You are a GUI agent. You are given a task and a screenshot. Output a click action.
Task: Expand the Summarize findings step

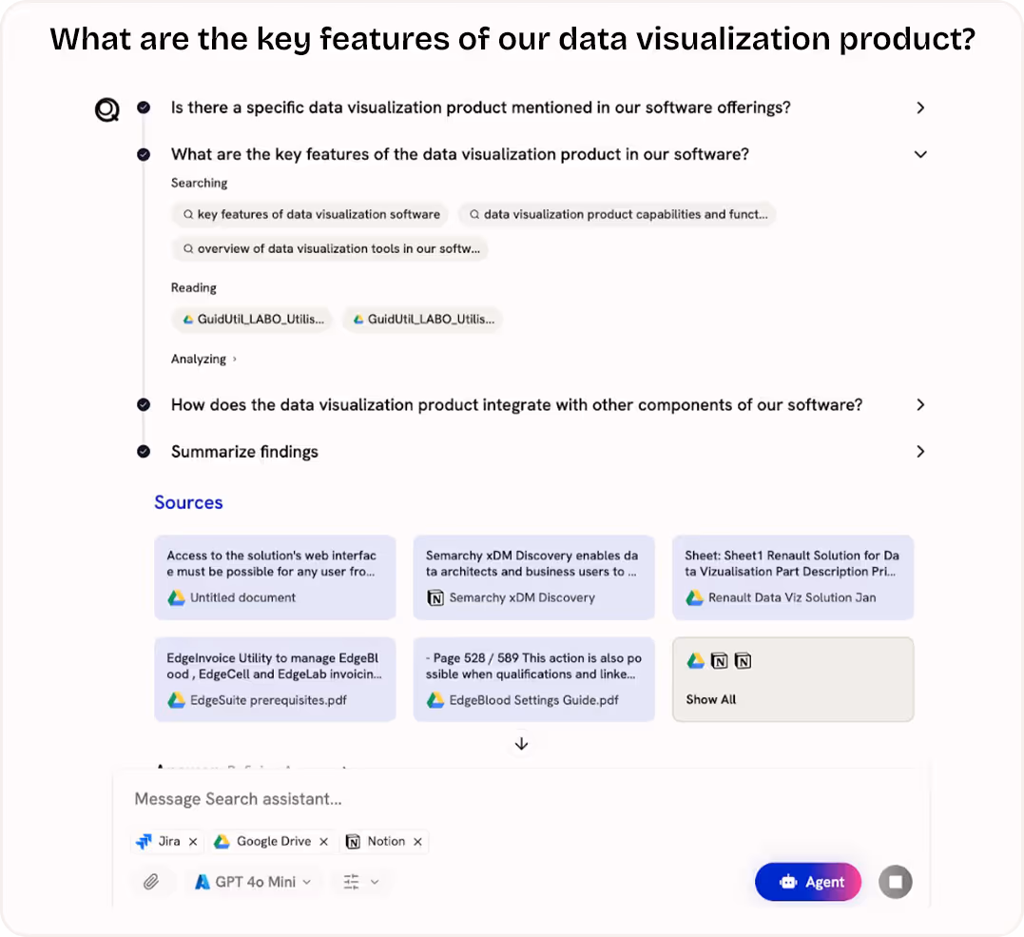(920, 452)
